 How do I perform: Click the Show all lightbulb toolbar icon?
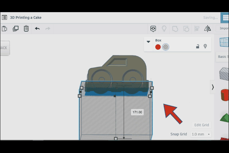pyautogui.click(x=164, y=29)
